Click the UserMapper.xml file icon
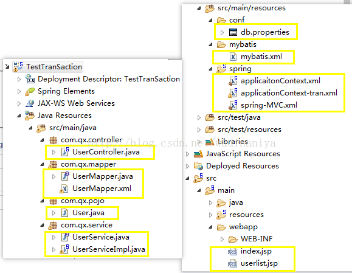Screen dimensions: 352x273 coord(64,188)
